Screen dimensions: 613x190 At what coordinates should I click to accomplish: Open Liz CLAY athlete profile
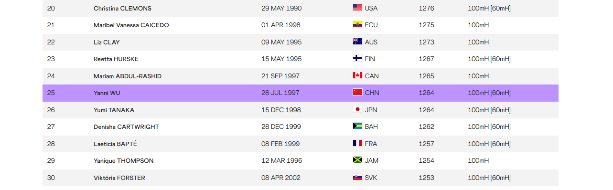pos(107,42)
